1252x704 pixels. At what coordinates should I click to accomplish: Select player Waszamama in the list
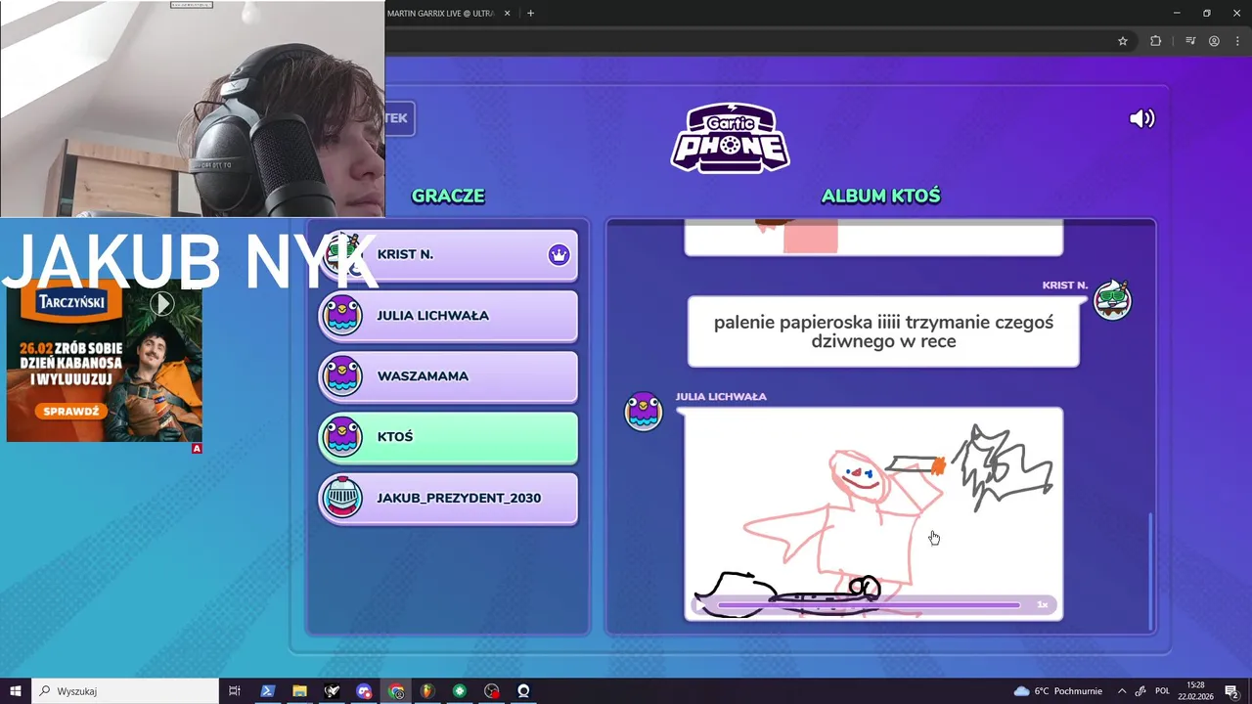448,376
